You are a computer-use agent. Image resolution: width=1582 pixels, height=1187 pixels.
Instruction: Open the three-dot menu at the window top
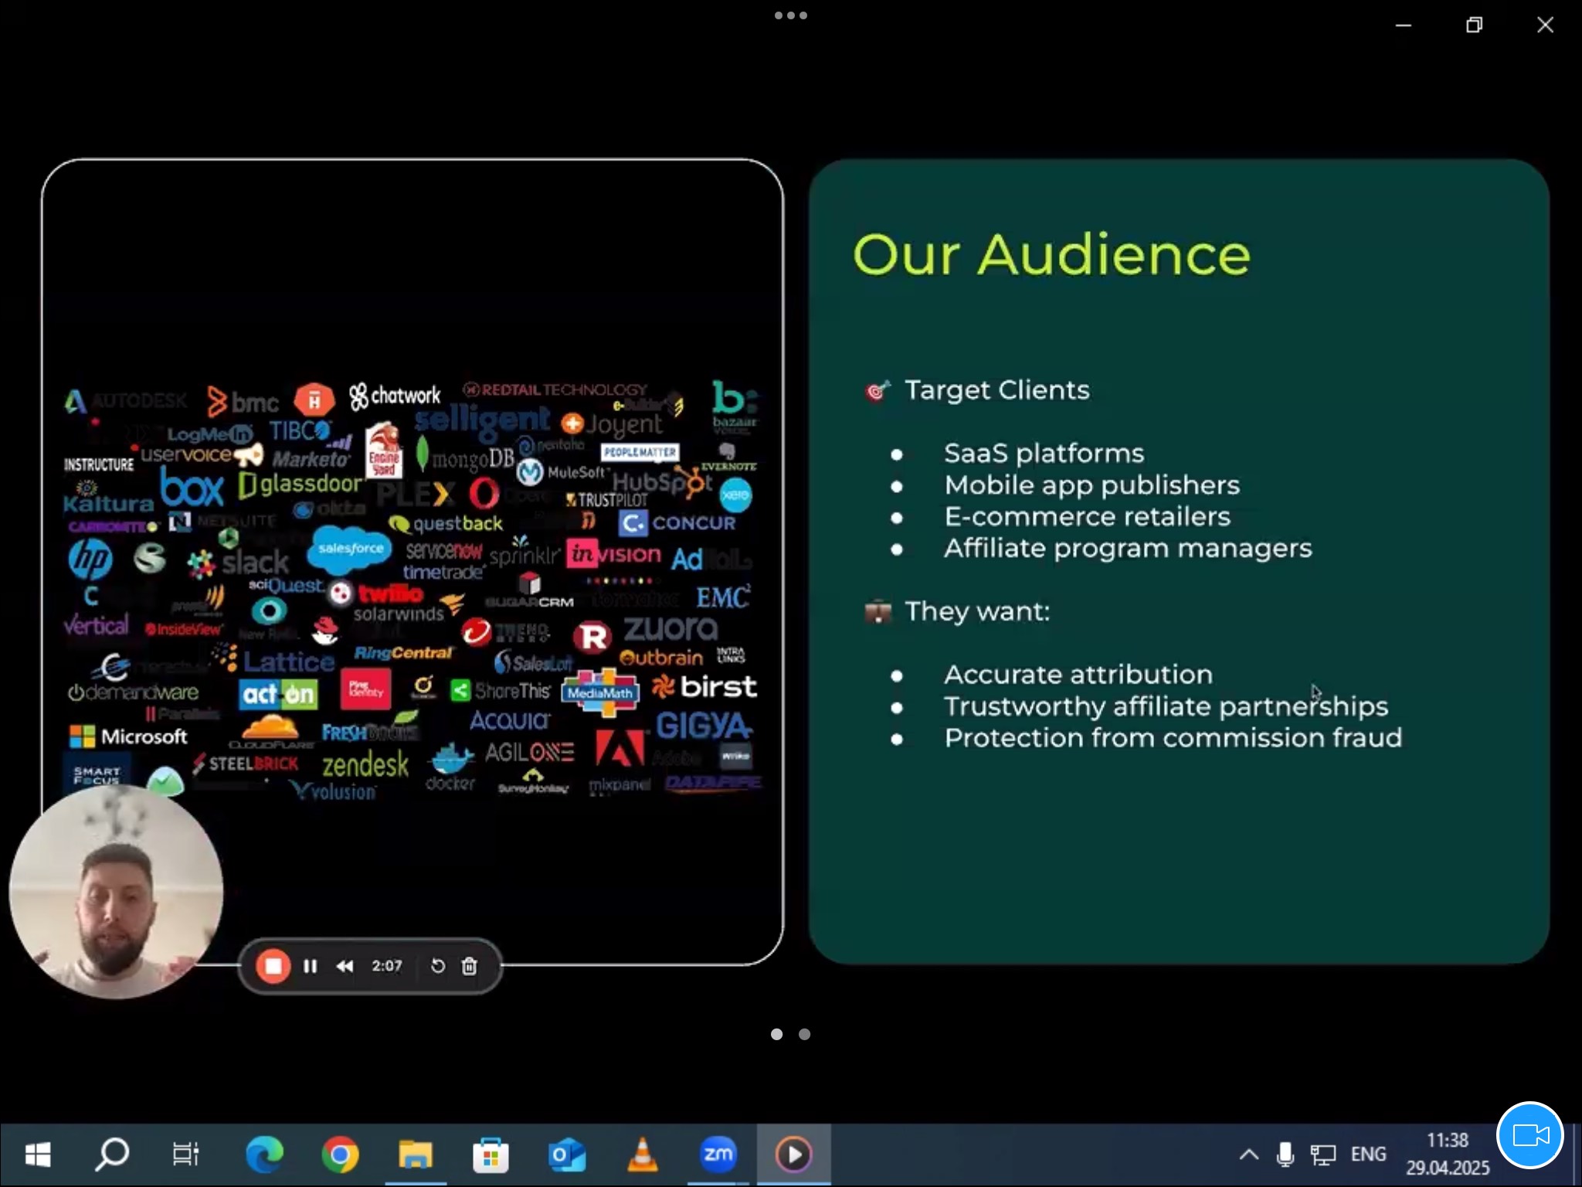pos(791,15)
